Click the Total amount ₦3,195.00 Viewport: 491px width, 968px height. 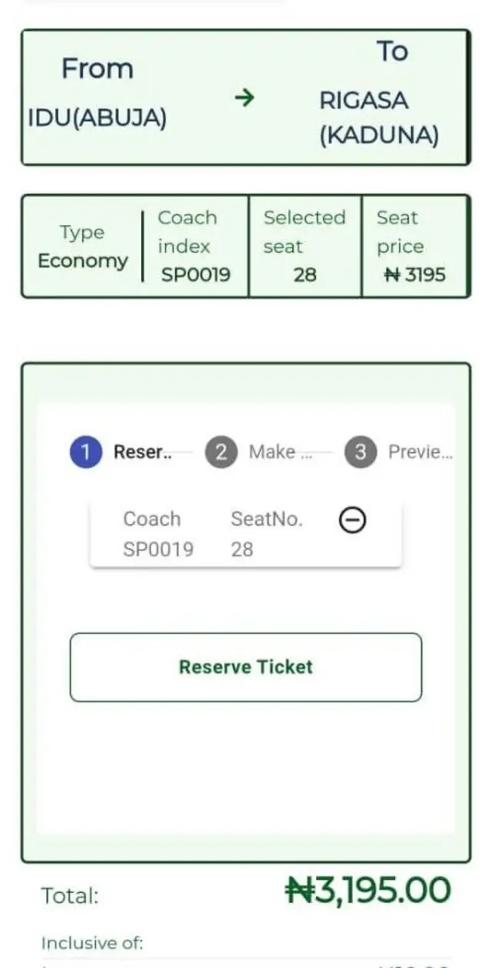pyautogui.click(x=374, y=890)
